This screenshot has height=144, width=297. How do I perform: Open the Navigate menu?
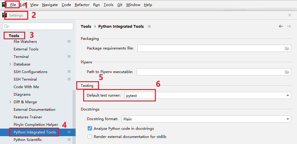(x=50, y=5)
